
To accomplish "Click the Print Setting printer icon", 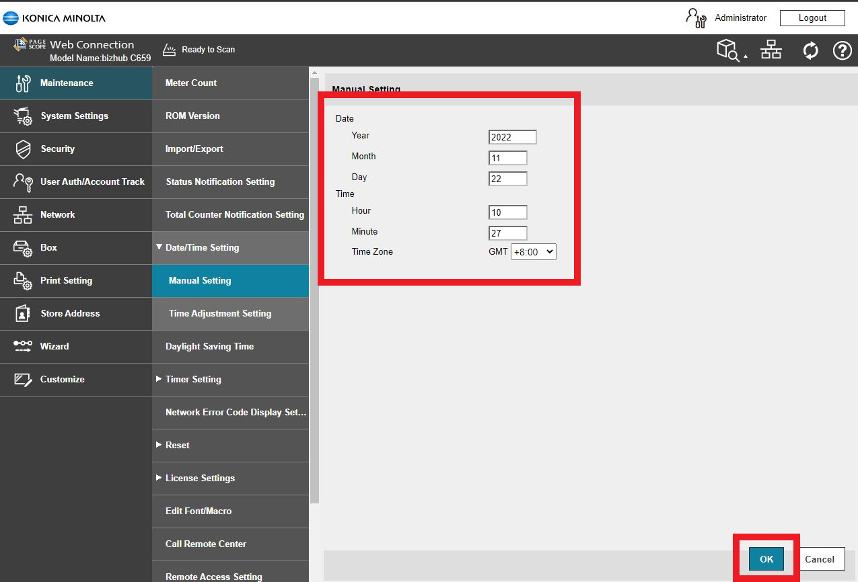I will point(23,281).
